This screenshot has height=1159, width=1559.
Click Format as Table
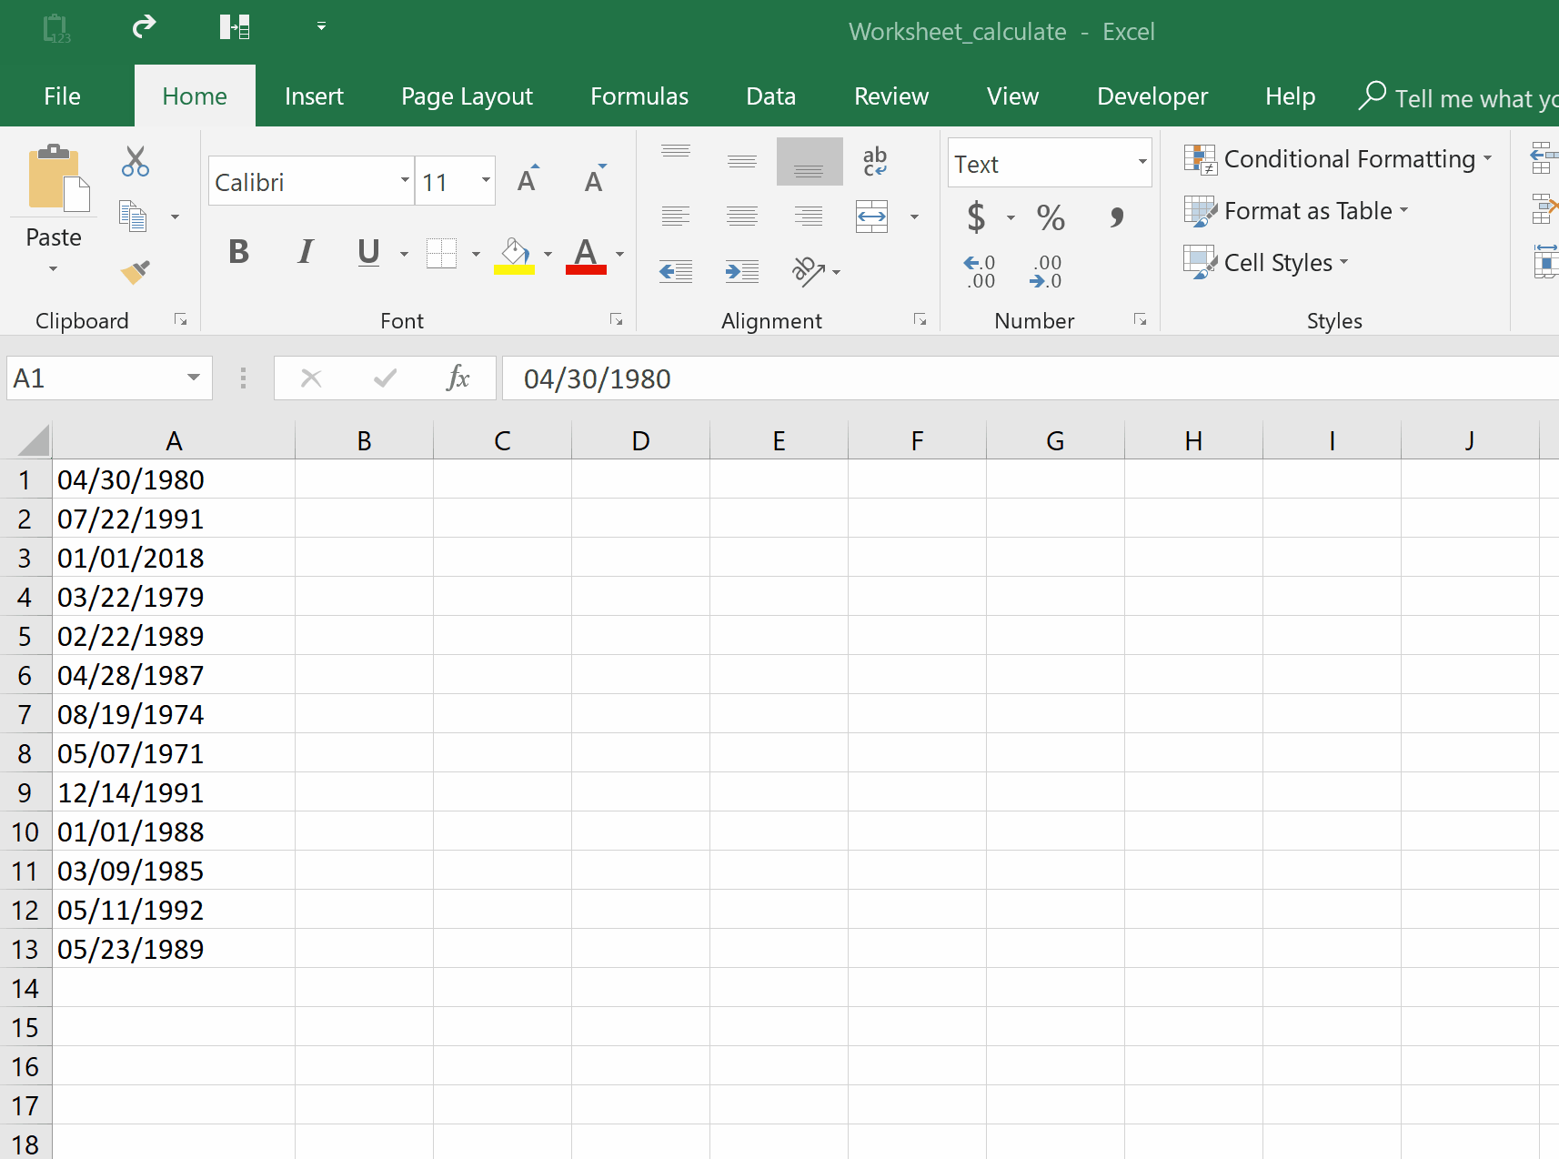(x=1307, y=210)
